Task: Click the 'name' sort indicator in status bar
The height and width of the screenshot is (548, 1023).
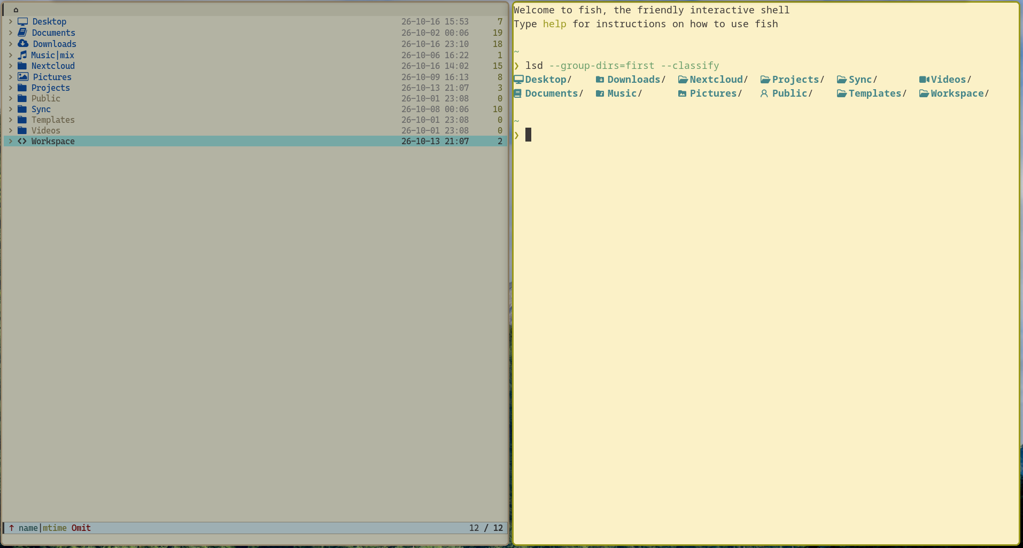Action: 28,528
